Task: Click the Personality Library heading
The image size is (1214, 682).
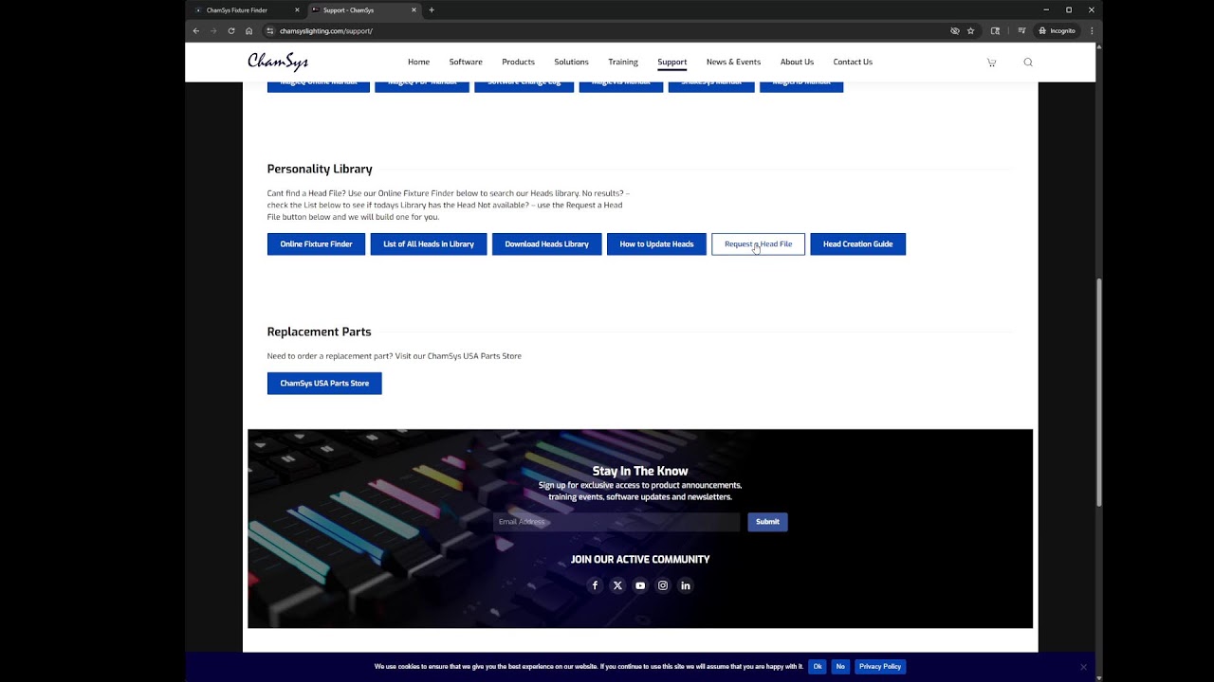Action: 320,169
